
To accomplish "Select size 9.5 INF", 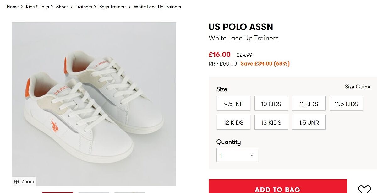I will (x=233, y=104).
